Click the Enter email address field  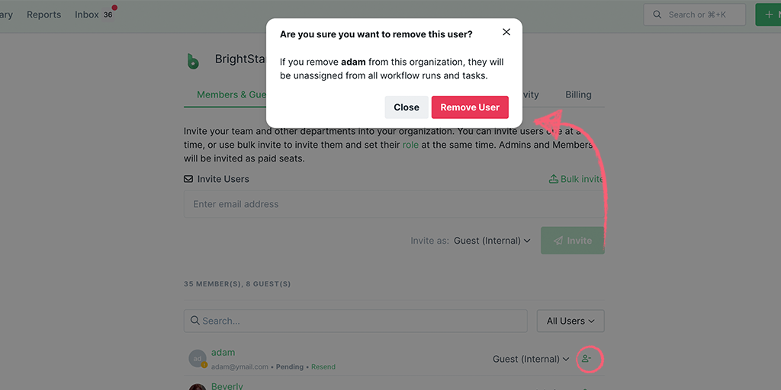(394, 204)
